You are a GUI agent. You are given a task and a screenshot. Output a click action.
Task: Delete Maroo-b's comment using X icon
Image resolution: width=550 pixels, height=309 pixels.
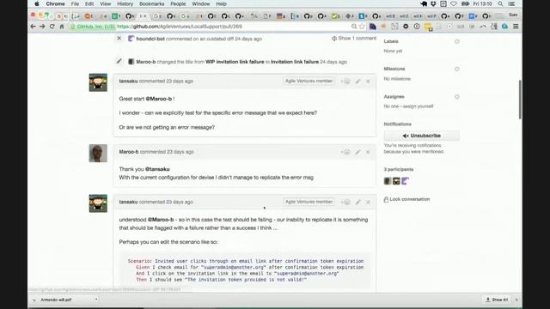[x=368, y=152]
